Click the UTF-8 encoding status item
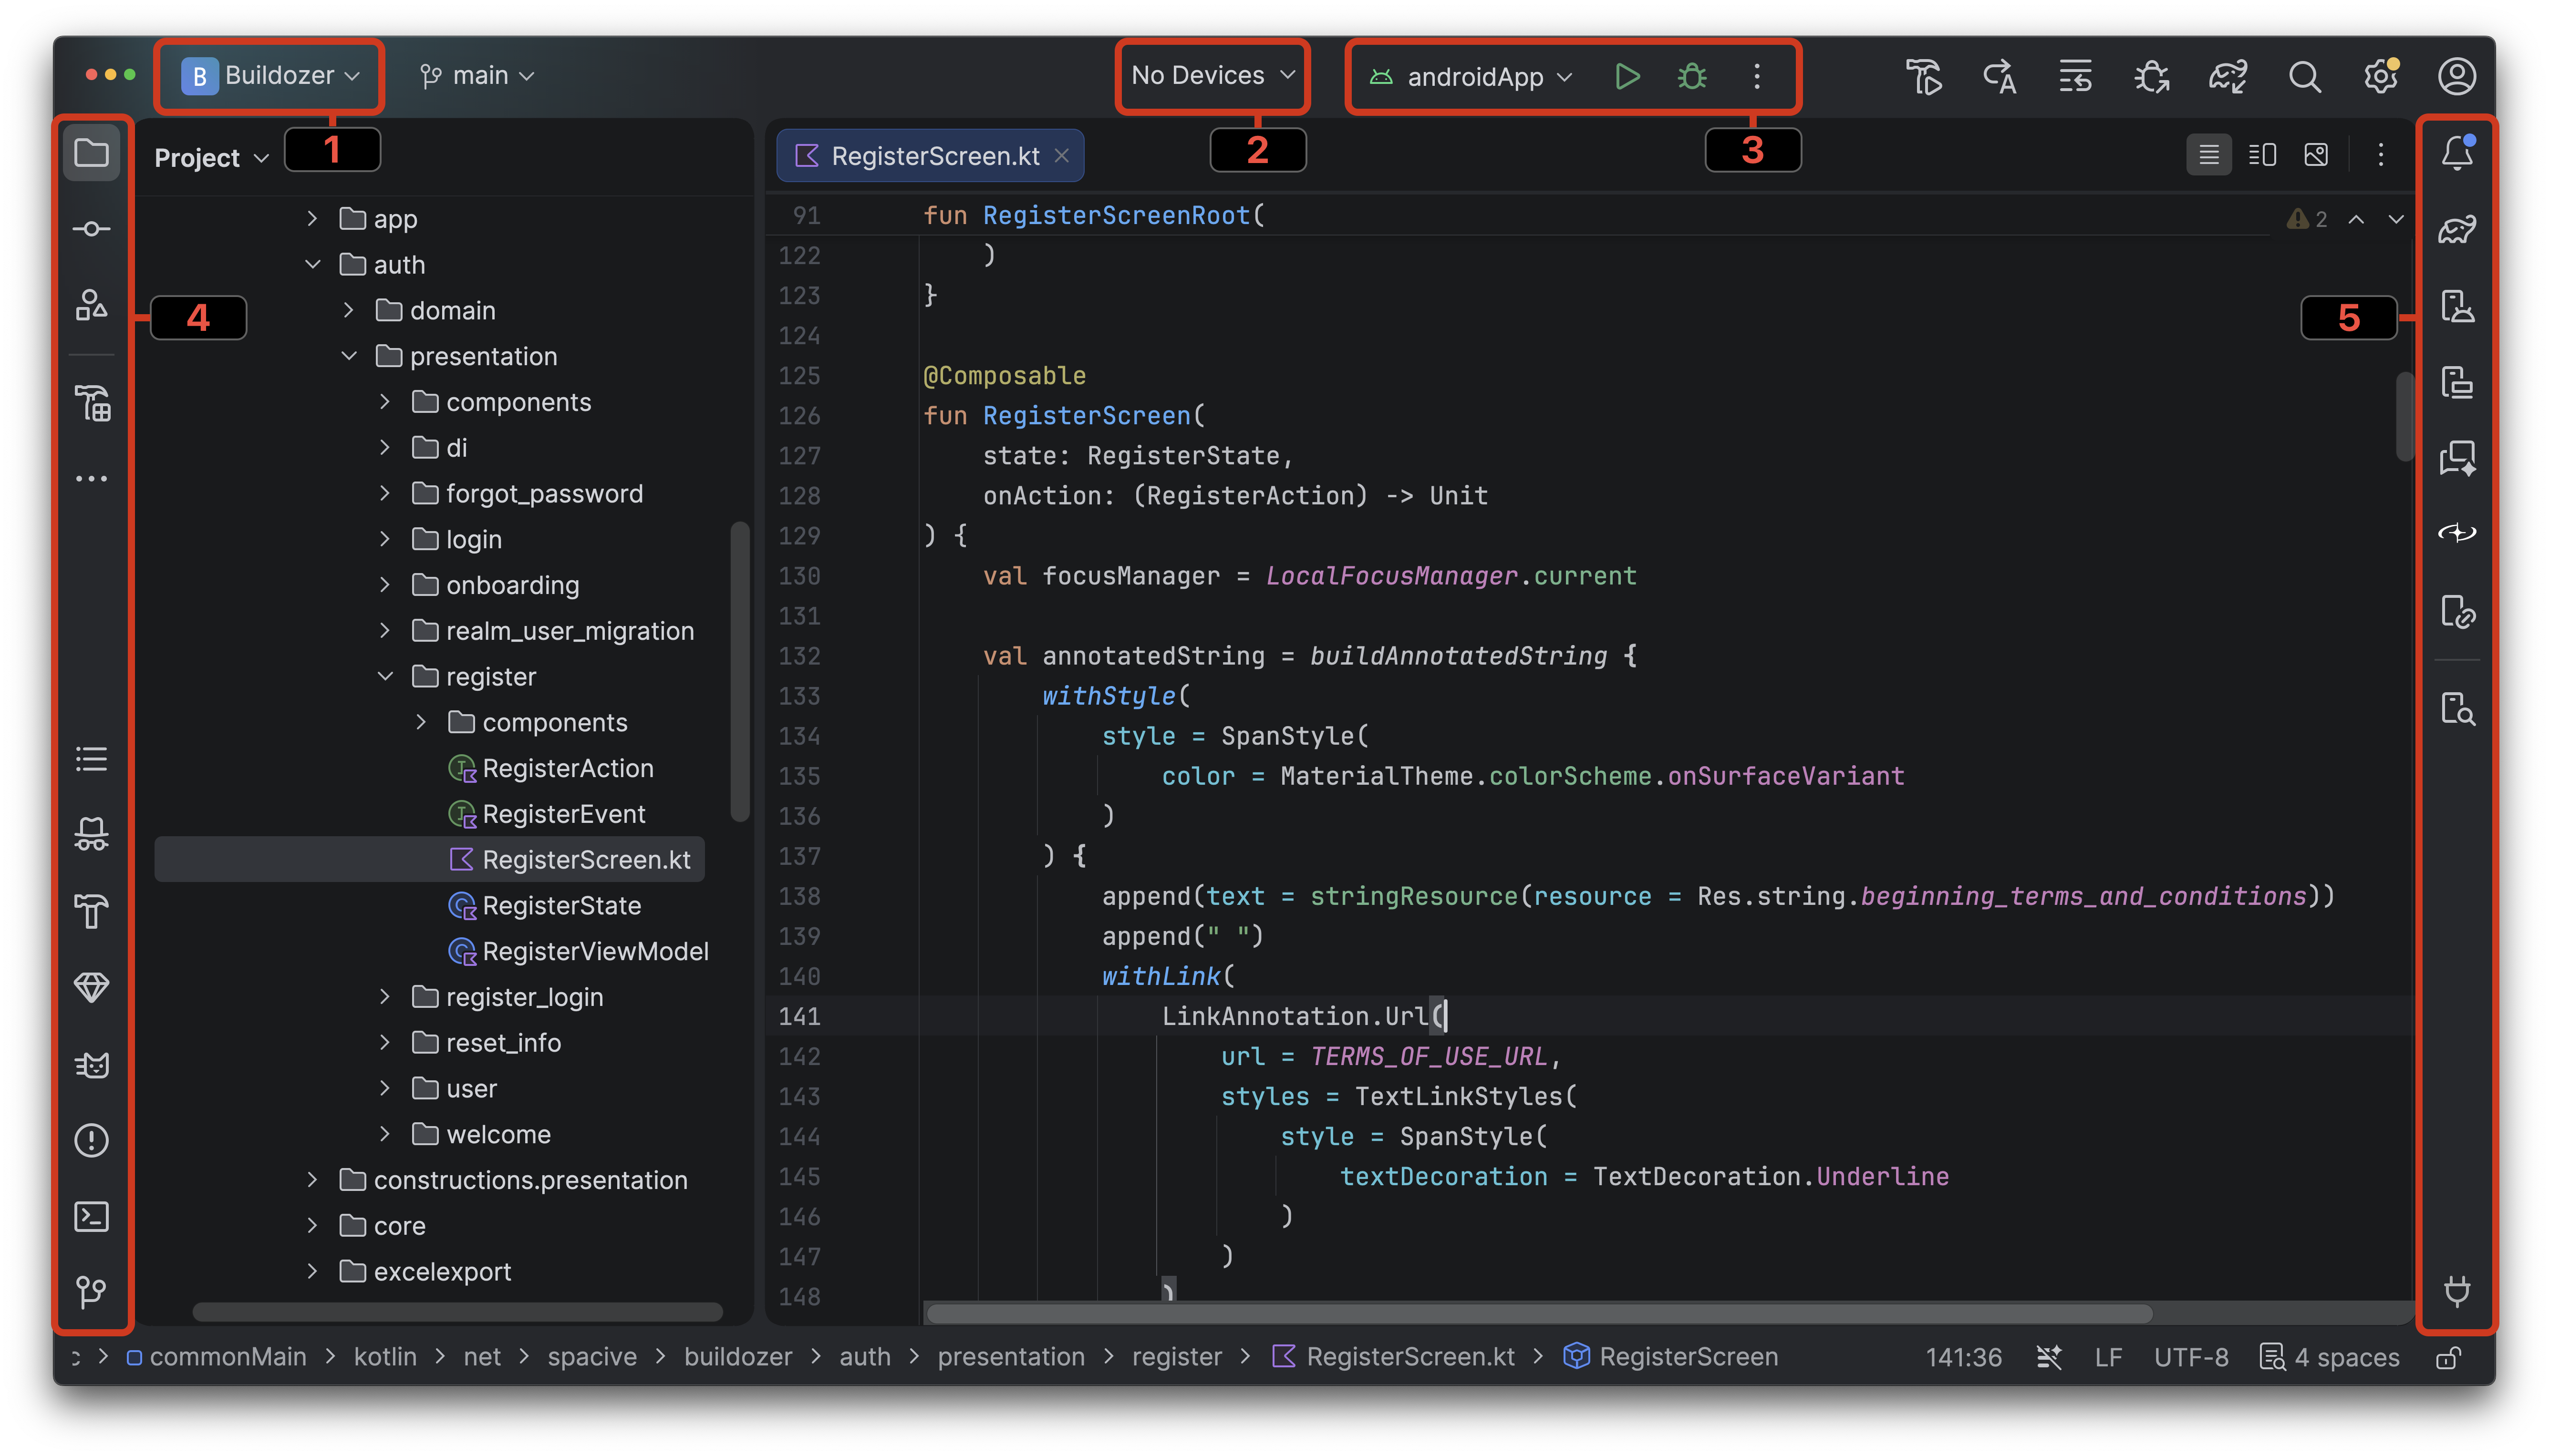This screenshot has width=2549, height=1456. point(2191,1357)
